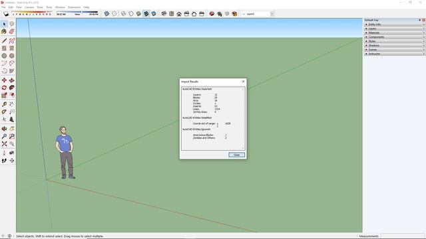Open the Layer0 layer dropdown
The height and width of the screenshot is (239, 426).
click(272, 14)
